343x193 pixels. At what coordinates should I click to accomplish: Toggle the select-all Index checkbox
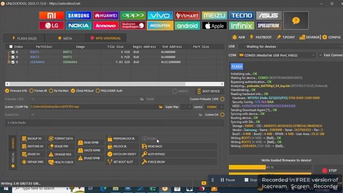click(11, 47)
